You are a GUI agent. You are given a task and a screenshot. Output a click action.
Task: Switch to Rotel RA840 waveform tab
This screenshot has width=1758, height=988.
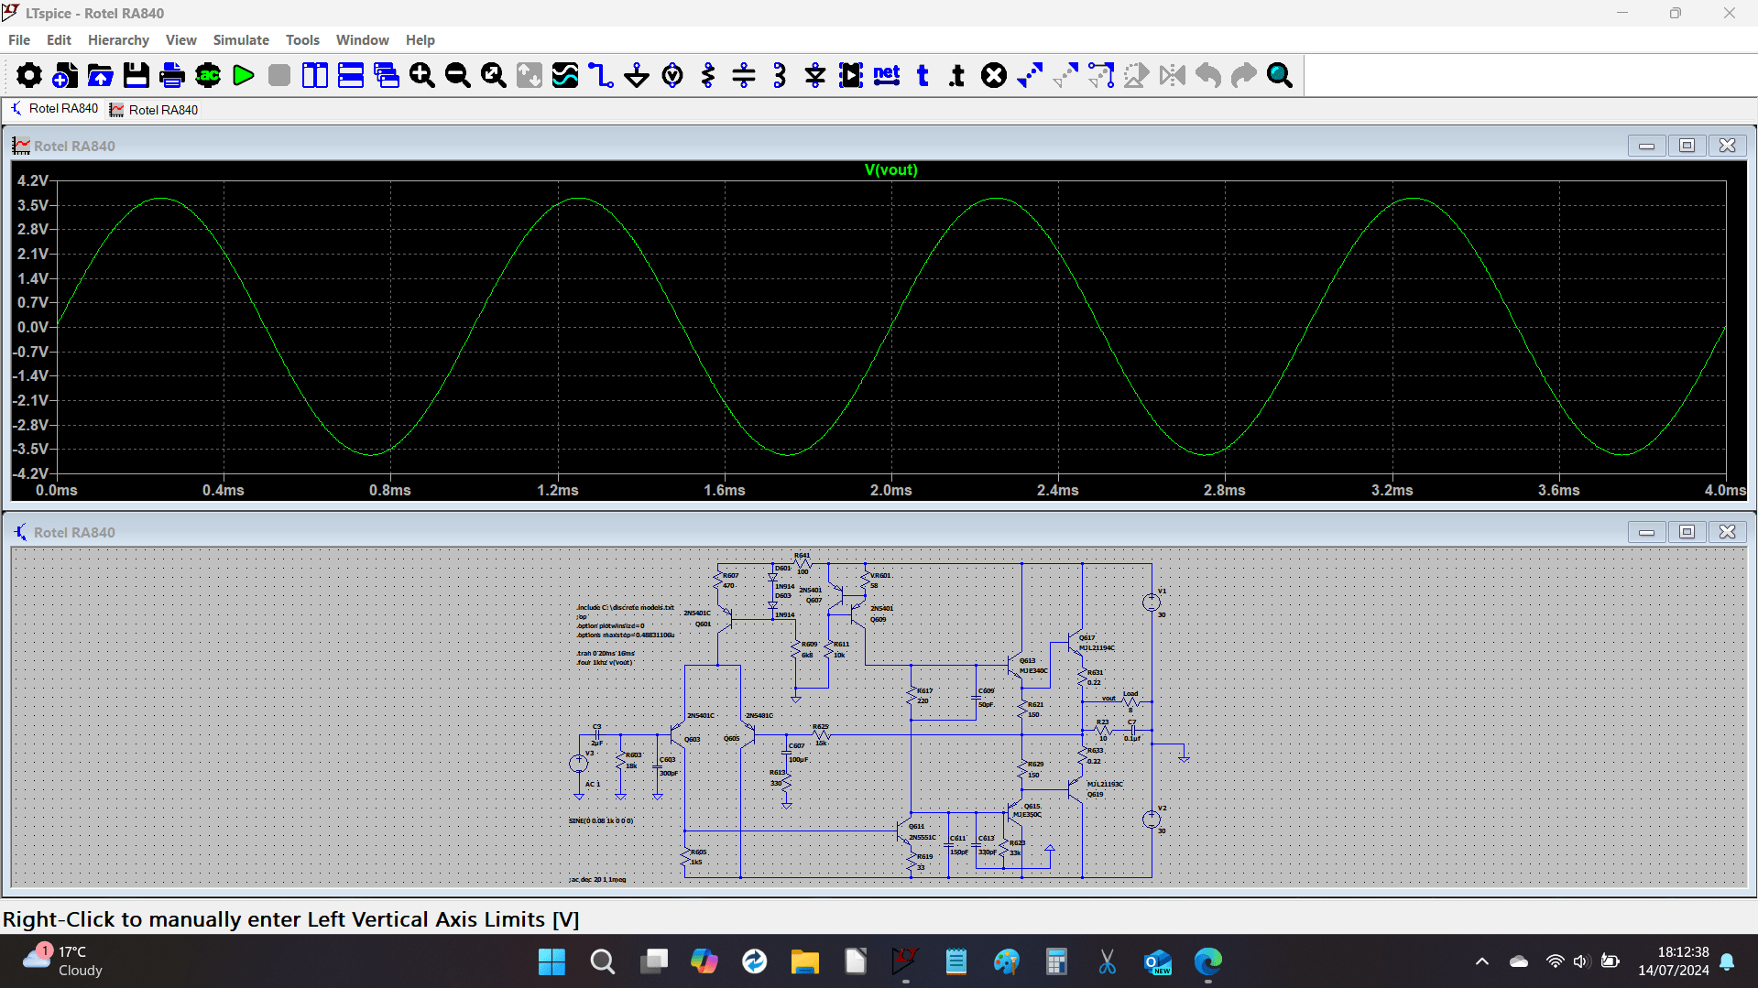pyautogui.click(x=154, y=110)
